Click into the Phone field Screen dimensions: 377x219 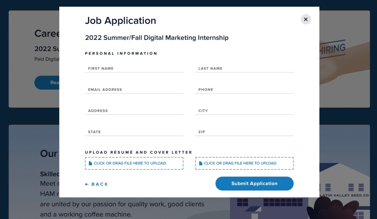[244, 90]
